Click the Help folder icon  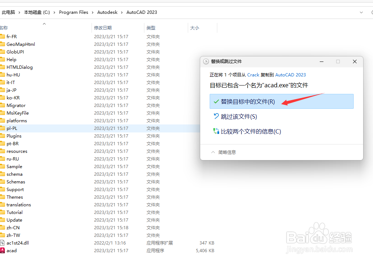point(3,60)
